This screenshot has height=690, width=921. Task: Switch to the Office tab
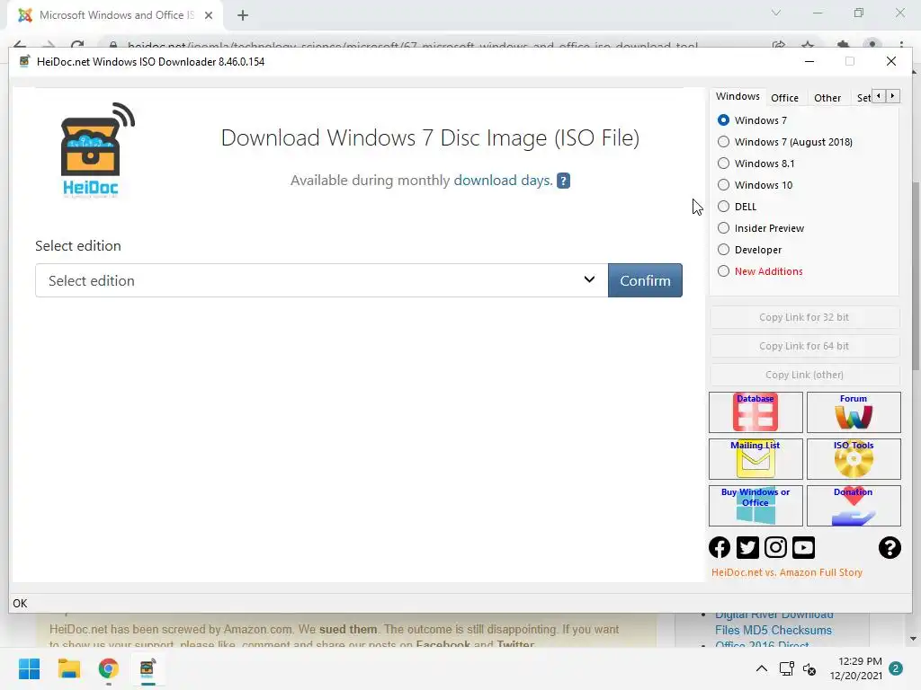784,98
